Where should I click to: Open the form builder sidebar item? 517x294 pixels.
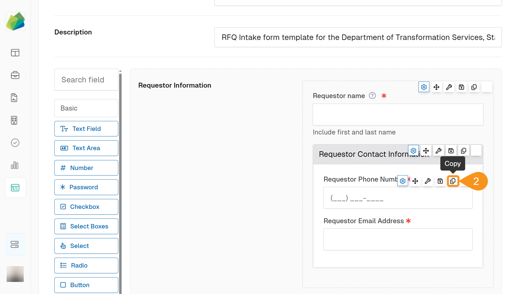click(x=15, y=188)
